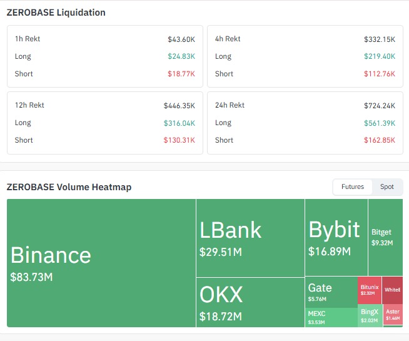This screenshot has height=341, width=409.
Task: Click the 12h long value $316.04K
Action: pyautogui.click(x=179, y=123)
